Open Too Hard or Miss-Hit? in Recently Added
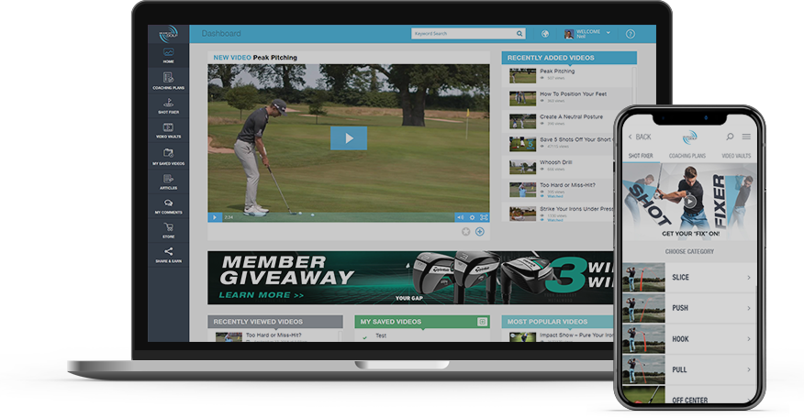This screenshot has width=804, height=418. [x=567, y=185]
